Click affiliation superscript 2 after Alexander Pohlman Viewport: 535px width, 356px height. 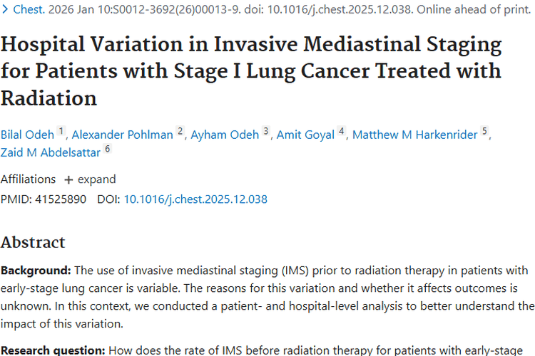(180, 132)
